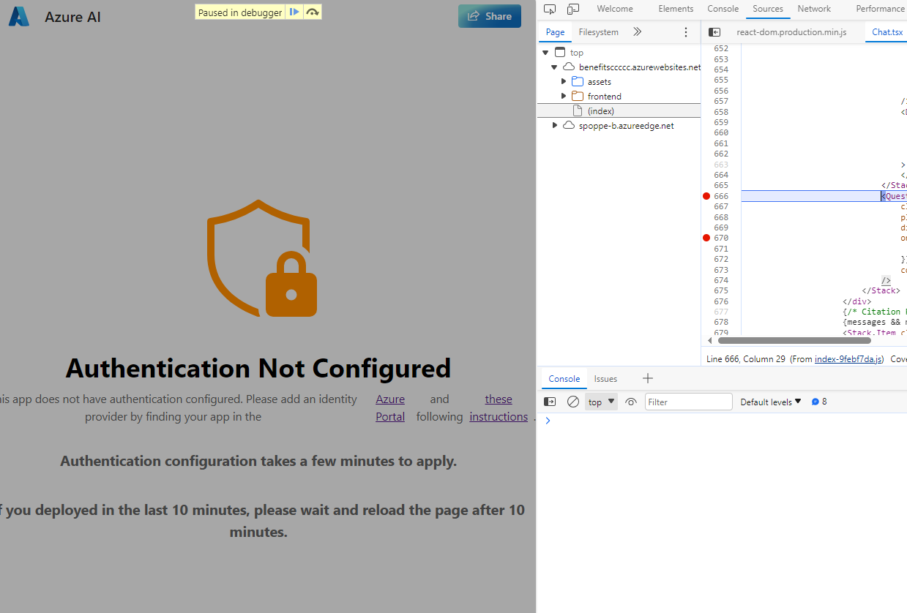The height and width of the screenshot is (613, 907).
Task: Resume script execution in the debugger overlay
Action: 294,12
